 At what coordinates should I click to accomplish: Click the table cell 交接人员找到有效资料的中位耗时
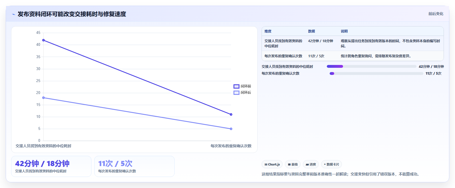point(283,44)
